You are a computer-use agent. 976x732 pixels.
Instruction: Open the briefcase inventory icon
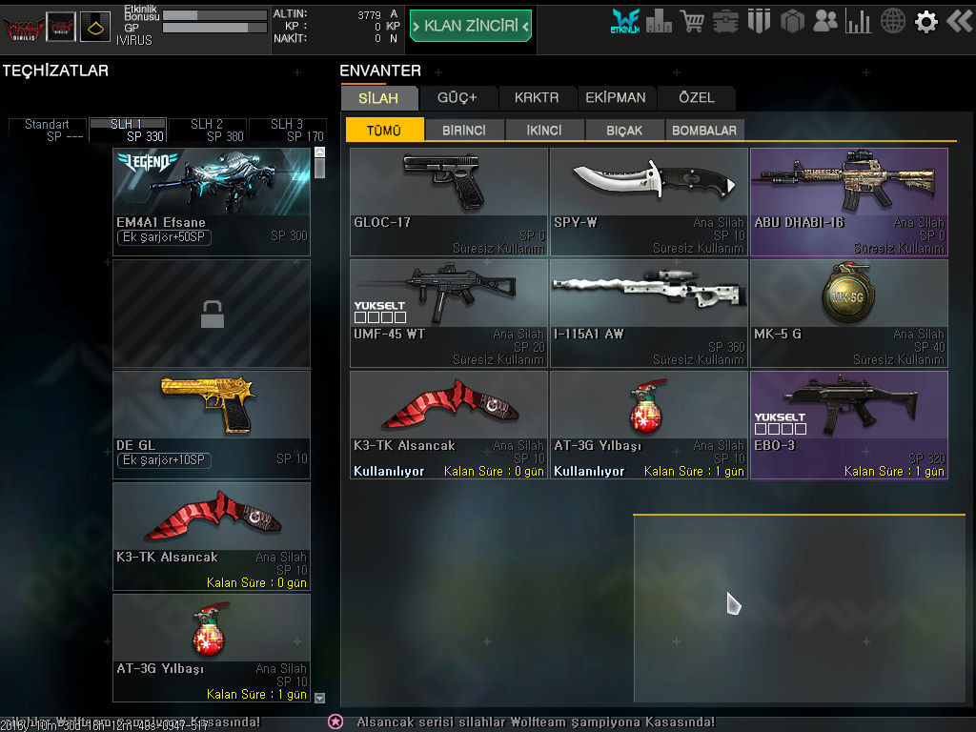pos(725,22)
